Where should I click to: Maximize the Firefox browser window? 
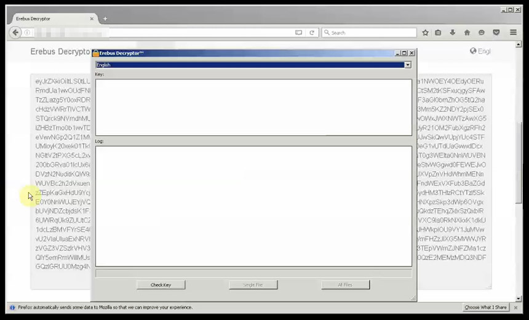(x=511, y=10)
